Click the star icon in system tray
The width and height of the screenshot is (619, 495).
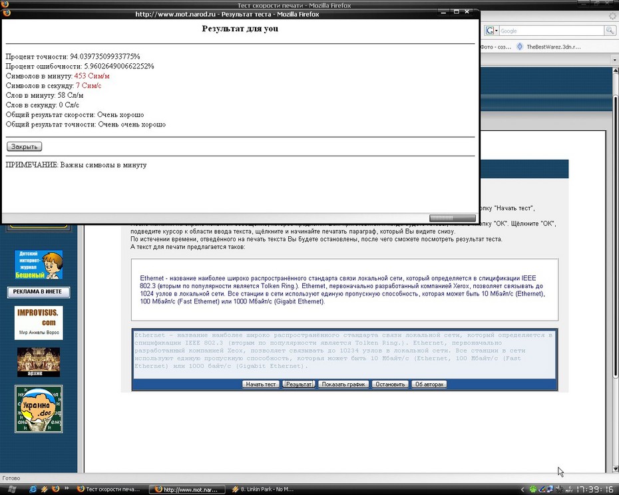pyautogui.click(x=559, y=490)
